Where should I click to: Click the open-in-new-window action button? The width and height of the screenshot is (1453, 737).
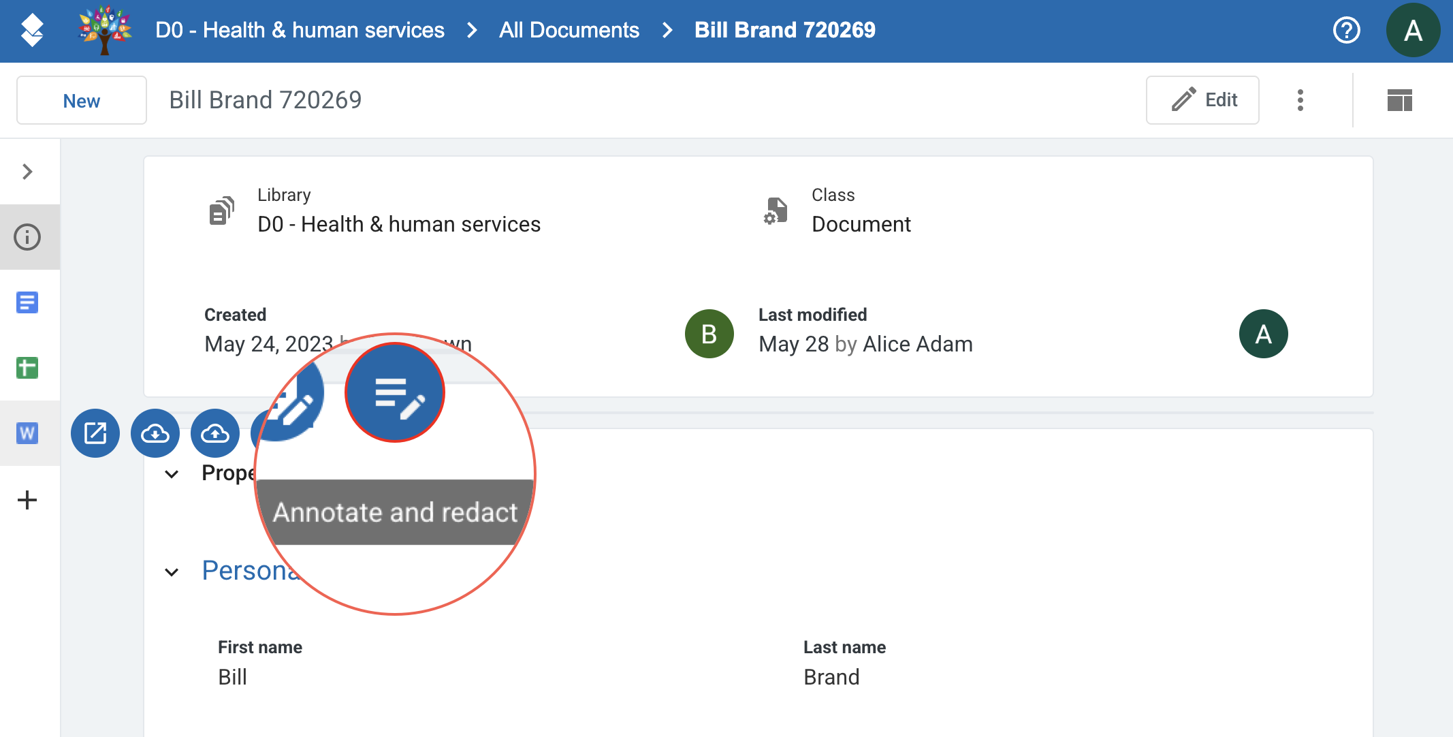95,433
